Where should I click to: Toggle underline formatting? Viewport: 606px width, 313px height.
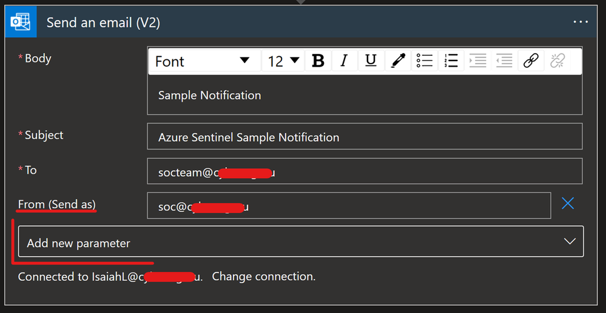tap(371, 61)
